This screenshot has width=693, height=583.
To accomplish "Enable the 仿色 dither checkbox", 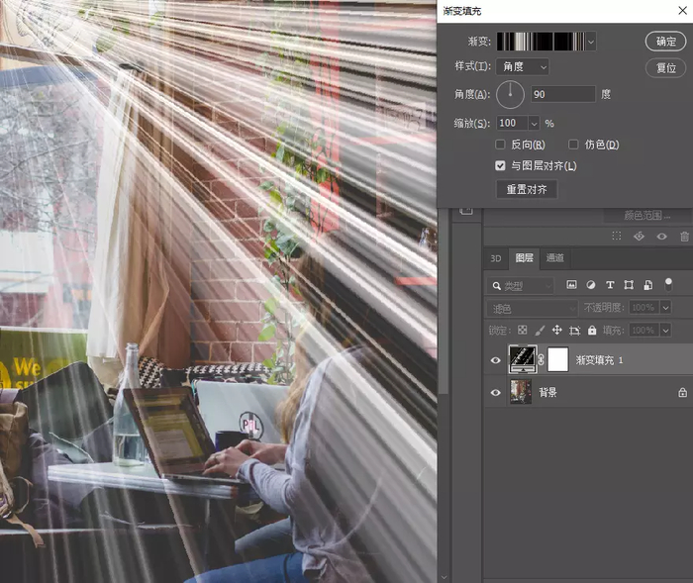I will coord(573,145).
